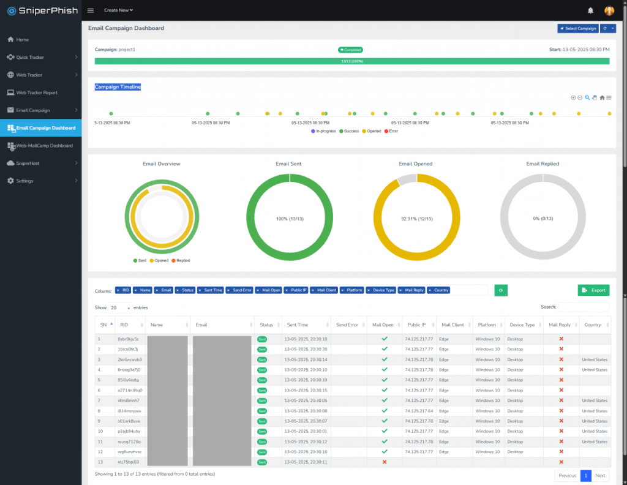The image size is (627, 485).
Task: Toggle the Opened legend in timeline
Action: (x=372, y=131)
